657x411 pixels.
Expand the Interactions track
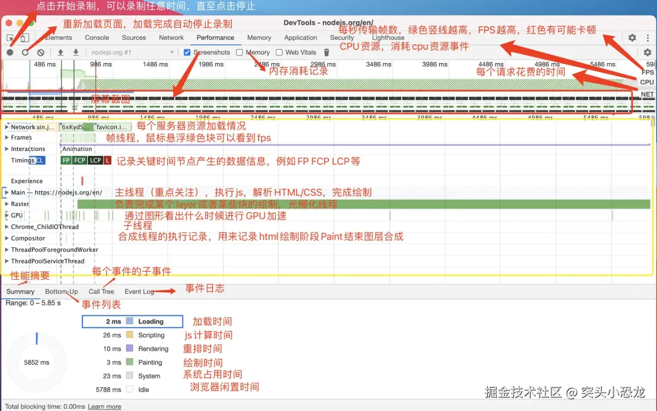point(7,149)
